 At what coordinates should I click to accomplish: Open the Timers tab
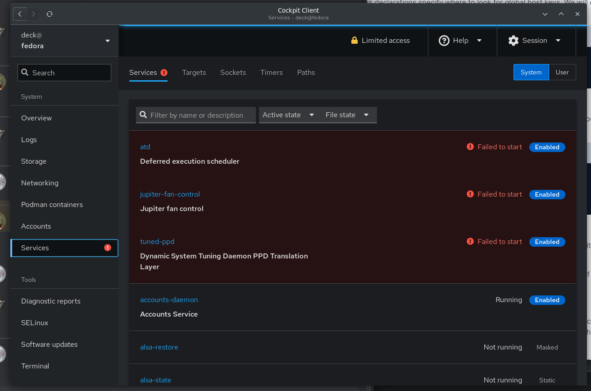(272, 72)
